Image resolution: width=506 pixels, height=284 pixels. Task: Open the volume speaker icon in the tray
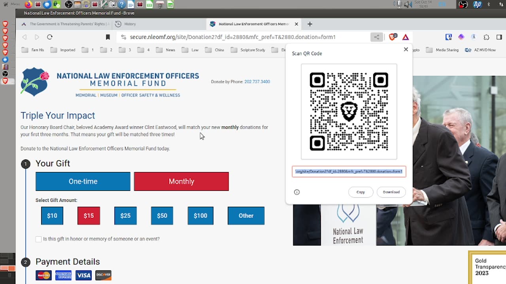(x=408, y=4)
